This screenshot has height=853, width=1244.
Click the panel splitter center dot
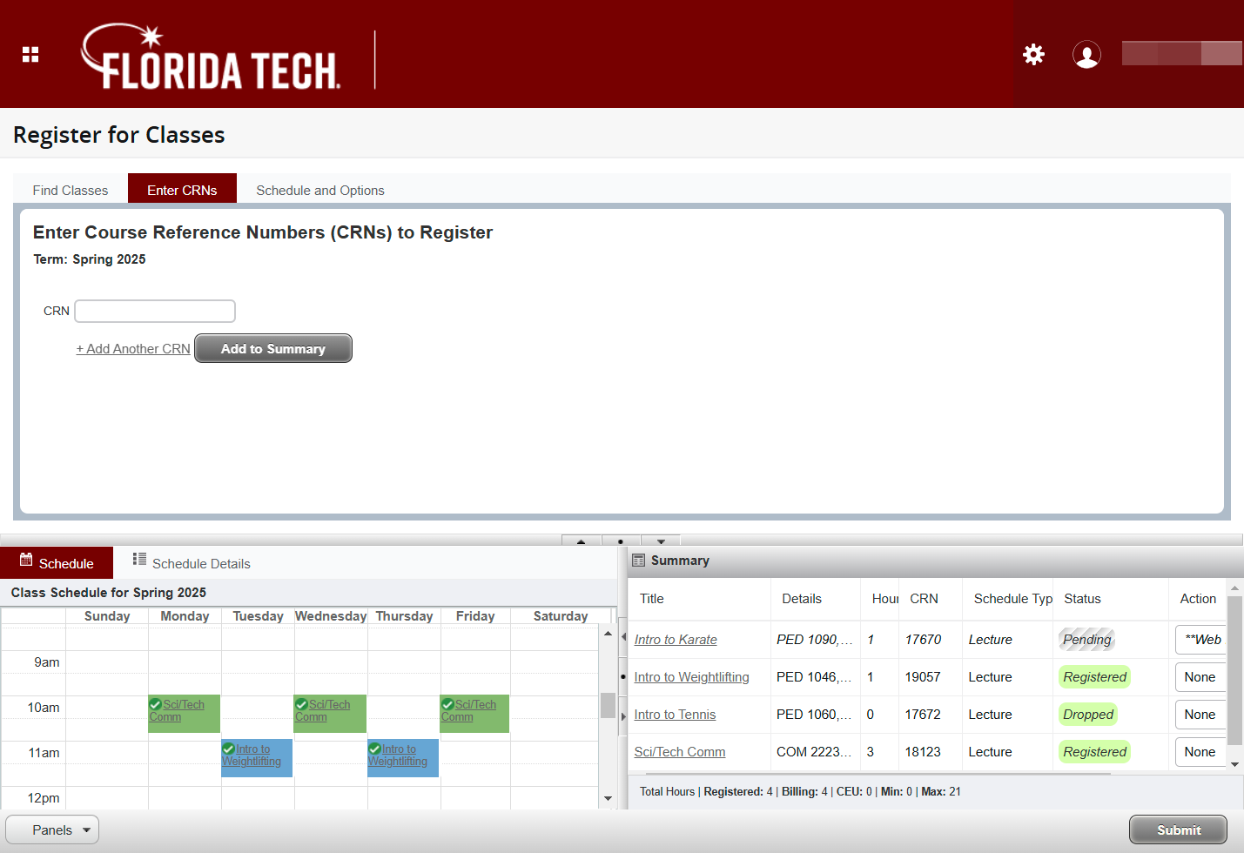click(621, 541)
